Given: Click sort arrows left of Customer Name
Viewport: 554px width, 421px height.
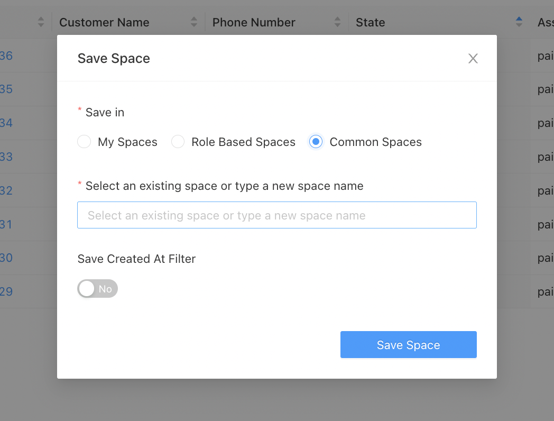Looking at the screenshot, I should tap(41, 22).
